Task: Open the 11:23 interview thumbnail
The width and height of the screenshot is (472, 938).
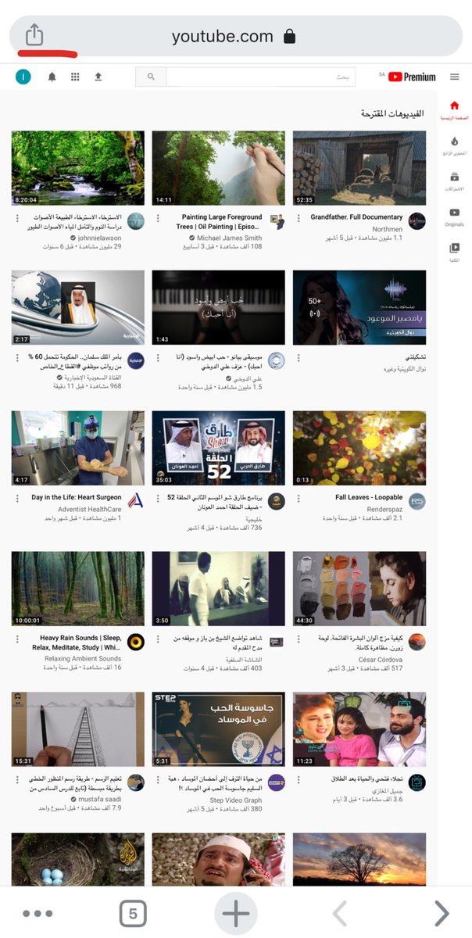Action: [x=359, y=729]
